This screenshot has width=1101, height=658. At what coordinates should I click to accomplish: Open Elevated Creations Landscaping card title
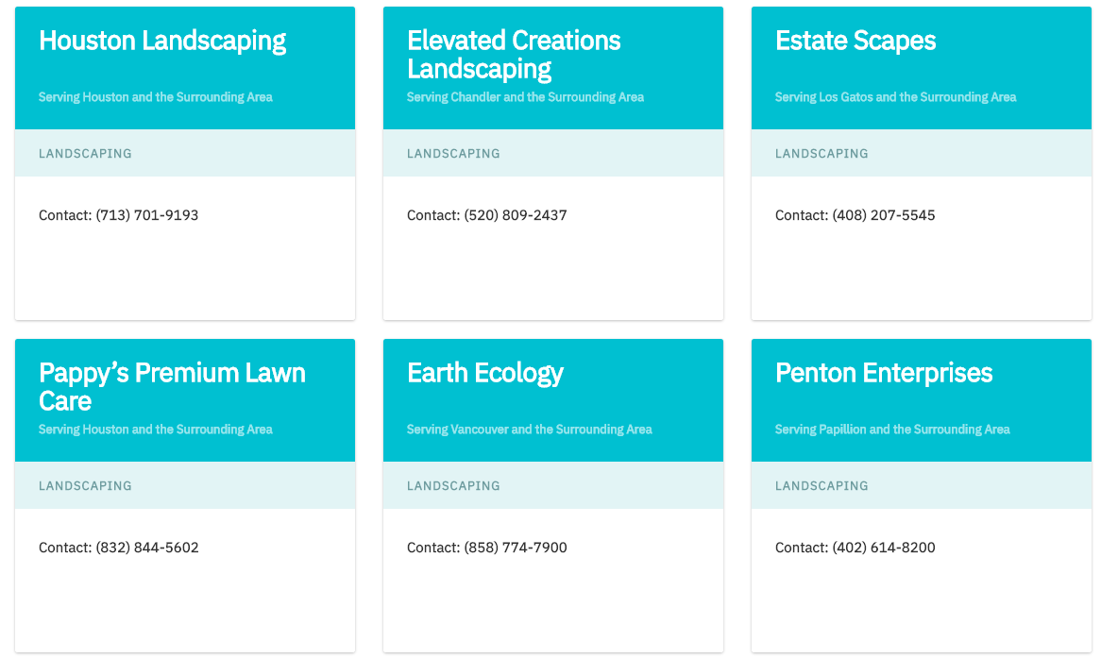pos(514,55)
